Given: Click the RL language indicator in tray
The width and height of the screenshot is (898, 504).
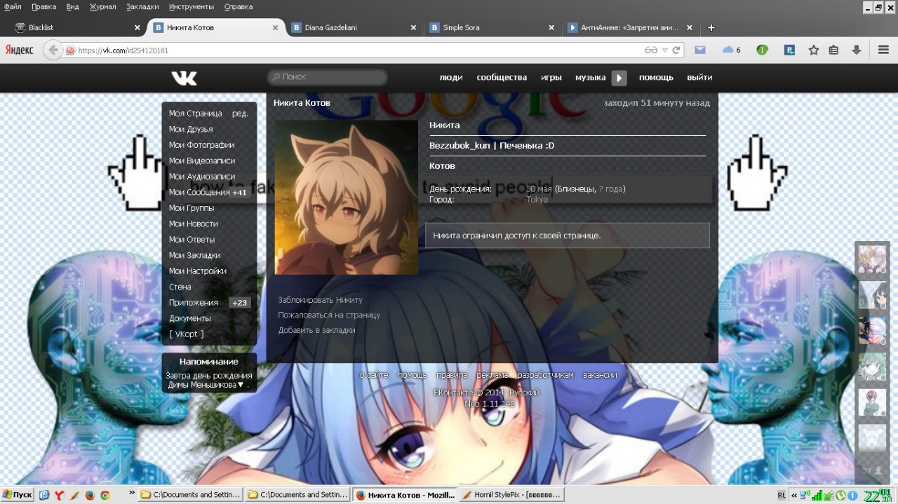Looking at the screenshot, I should [x=782, y=495].
